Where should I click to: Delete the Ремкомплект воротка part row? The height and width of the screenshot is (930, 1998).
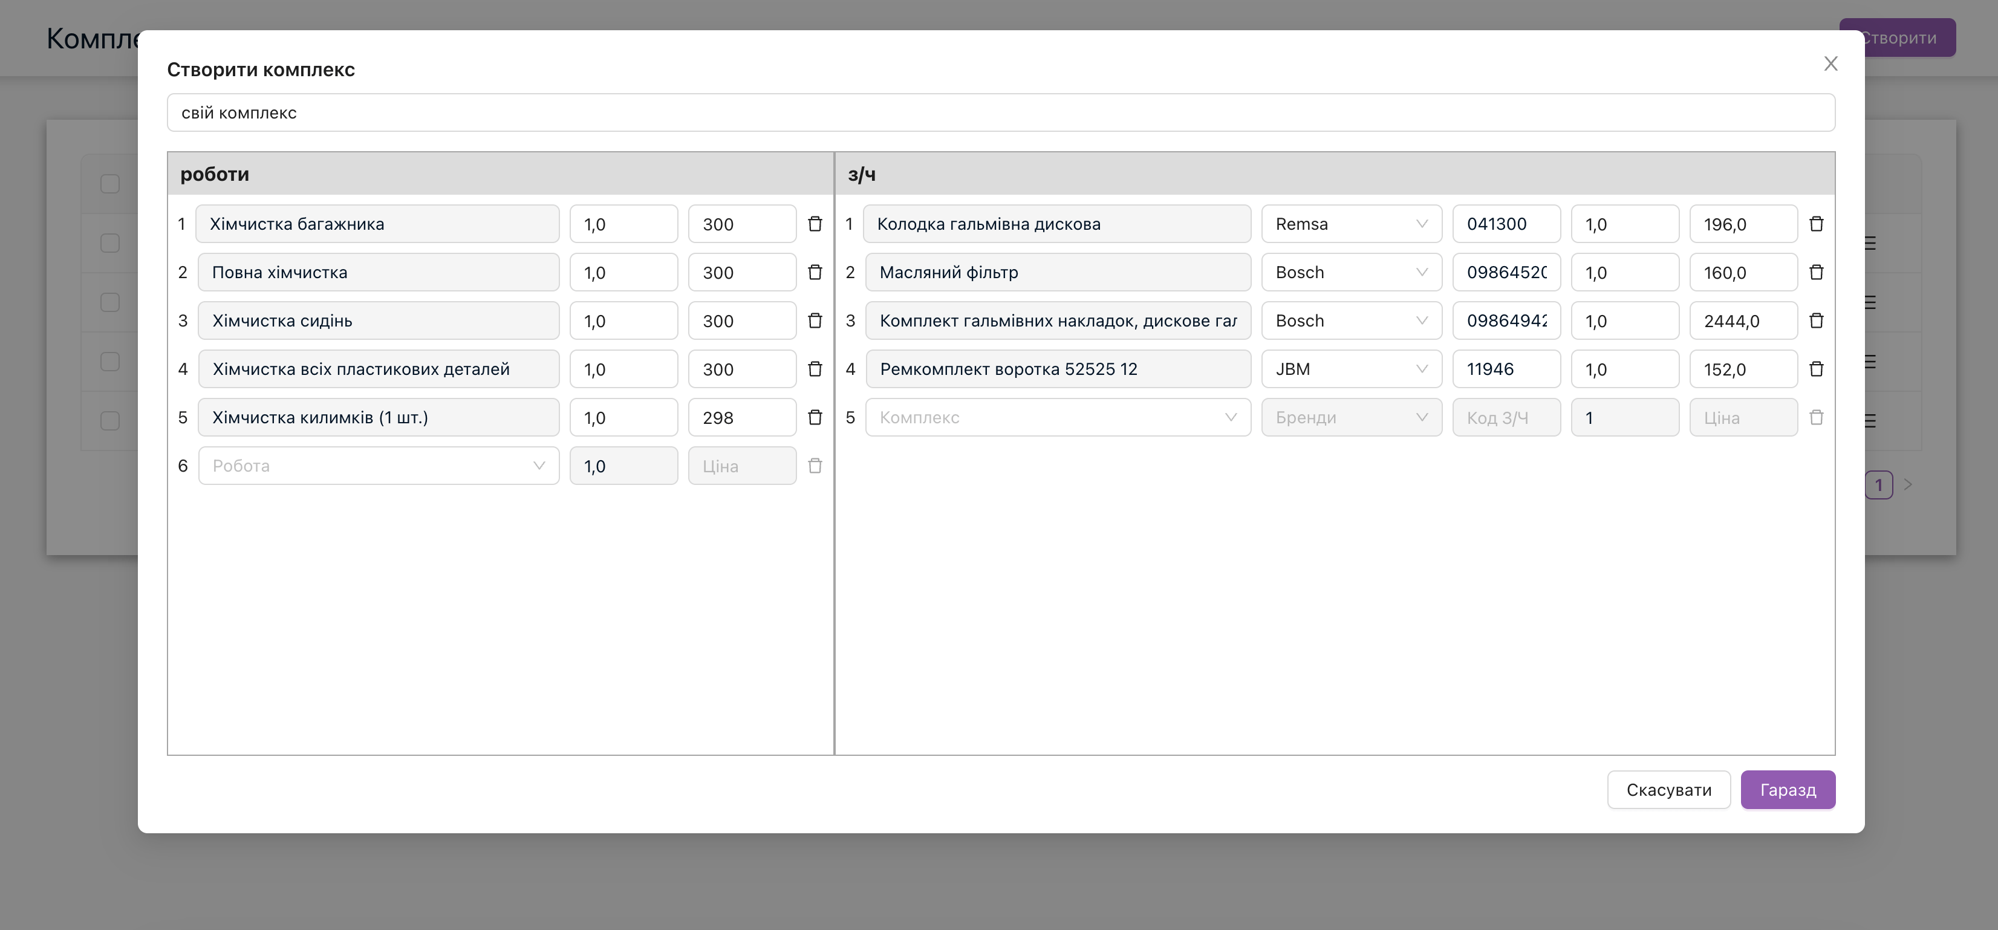pyautogui.click(x=1816, y=369)
